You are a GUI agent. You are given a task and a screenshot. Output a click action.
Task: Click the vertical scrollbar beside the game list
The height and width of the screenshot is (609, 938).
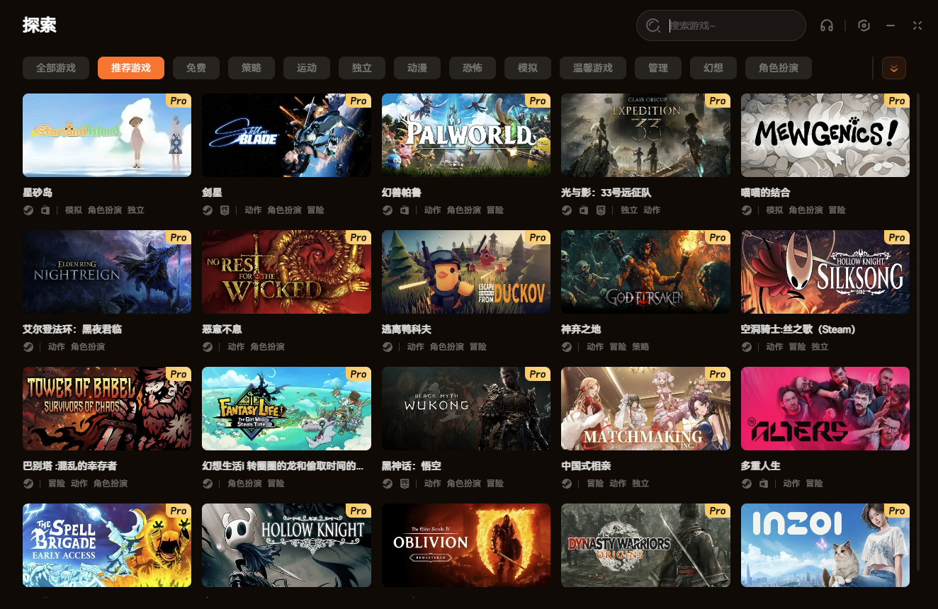click(919, 283)
